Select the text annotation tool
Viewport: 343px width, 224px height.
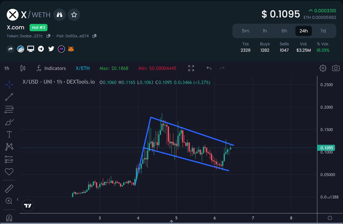click(9, 134)
